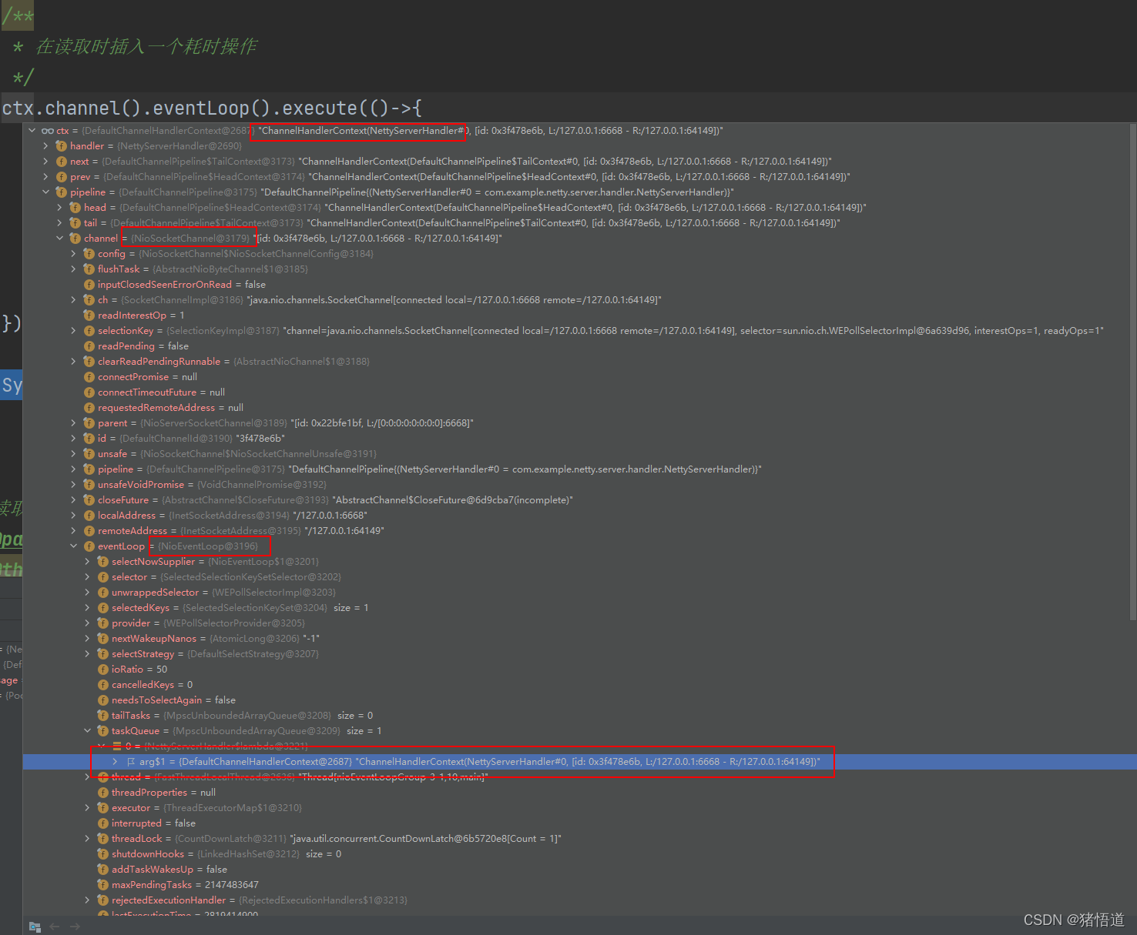The width and height of the screenshot is (1137, 935).
Task: Click the field icon of cancelledKeys
Action: click(x=103, y=685)
